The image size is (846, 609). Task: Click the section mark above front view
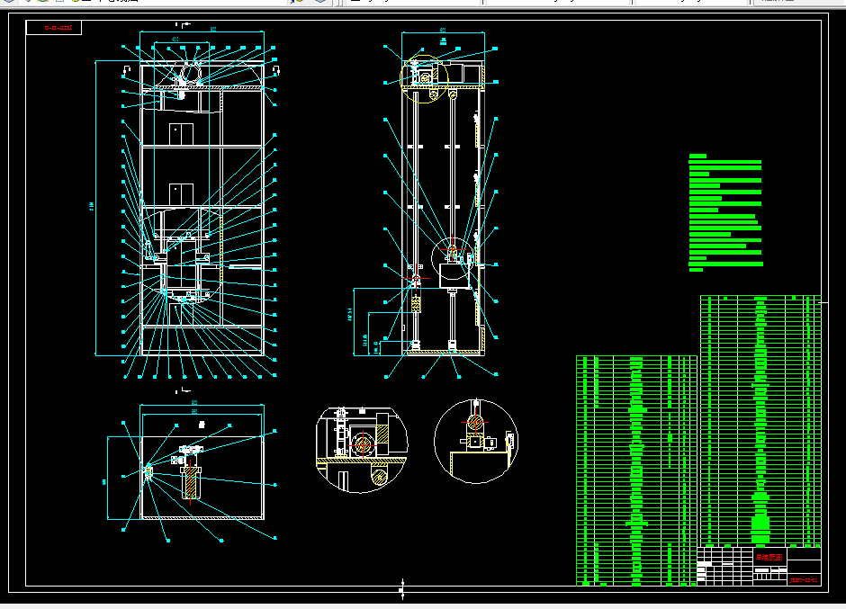click(x=184, y=25)
